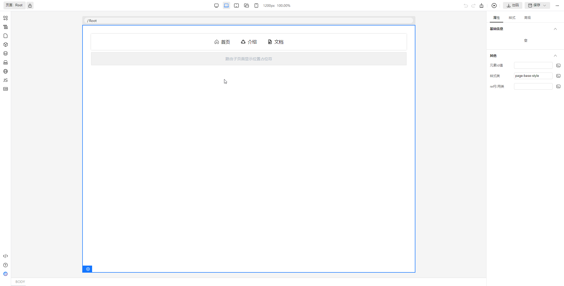Toggle the page lock icon
This screenshot has height=286, width=564.
tap(30, 6)
